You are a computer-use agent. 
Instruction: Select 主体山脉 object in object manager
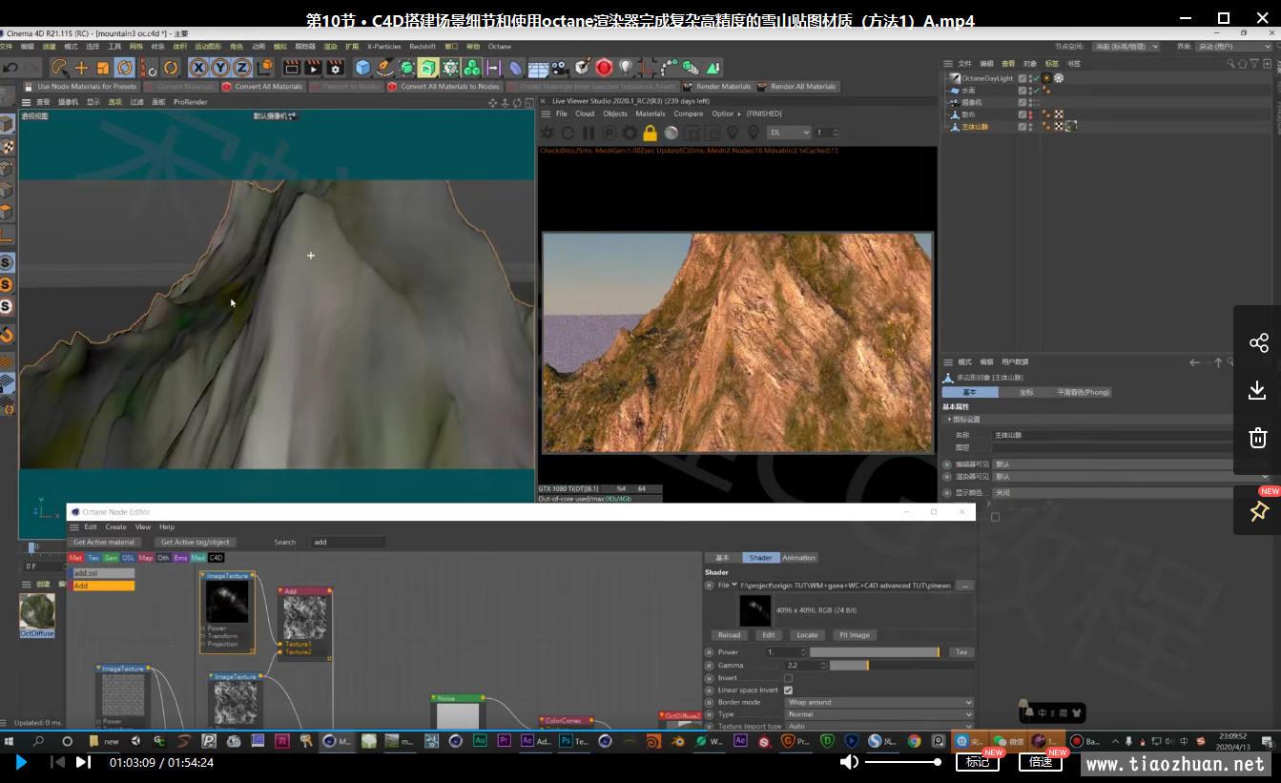pos(975,126)
